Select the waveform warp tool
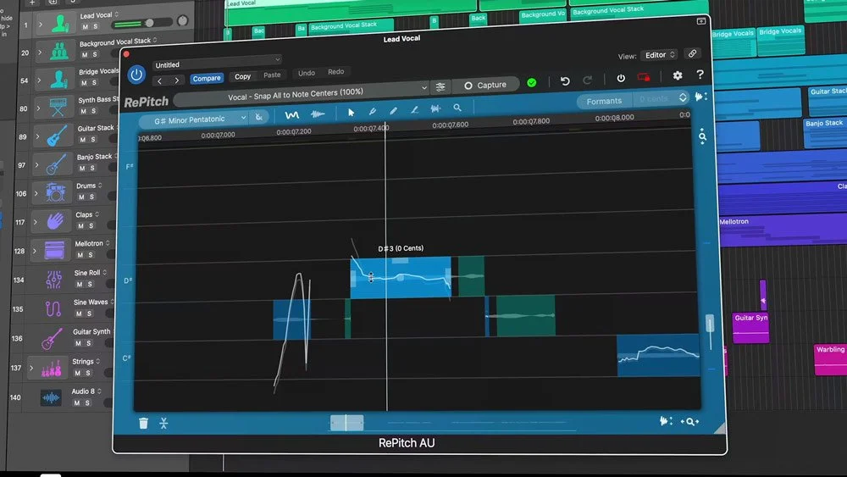Viewport: 847px width, 477px height. [435, 109]
